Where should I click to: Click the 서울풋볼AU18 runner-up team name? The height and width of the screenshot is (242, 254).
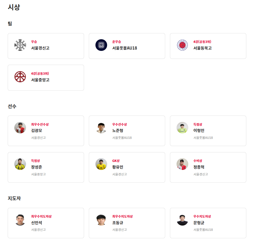tap(125, 48)
